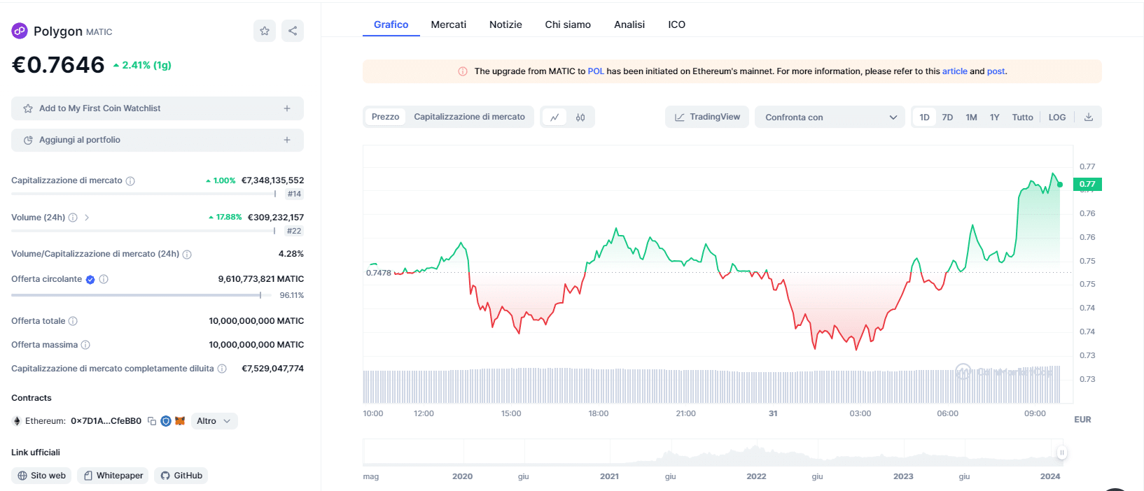Open the POL link in banner
Image resolution: width=1144 pixels, height=491 pixels.
[x=595, y=71]
